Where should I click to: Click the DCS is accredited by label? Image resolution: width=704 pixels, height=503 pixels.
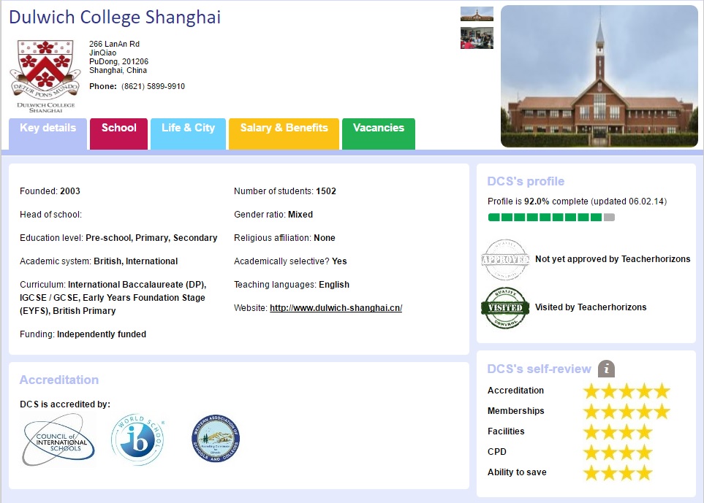(65, 404)
